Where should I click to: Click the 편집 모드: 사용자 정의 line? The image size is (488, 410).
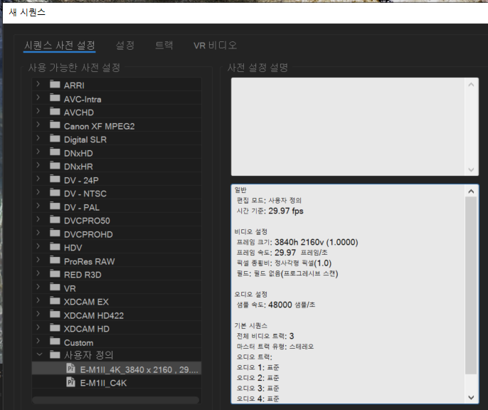pyautogui.click(x=269, y=201)
